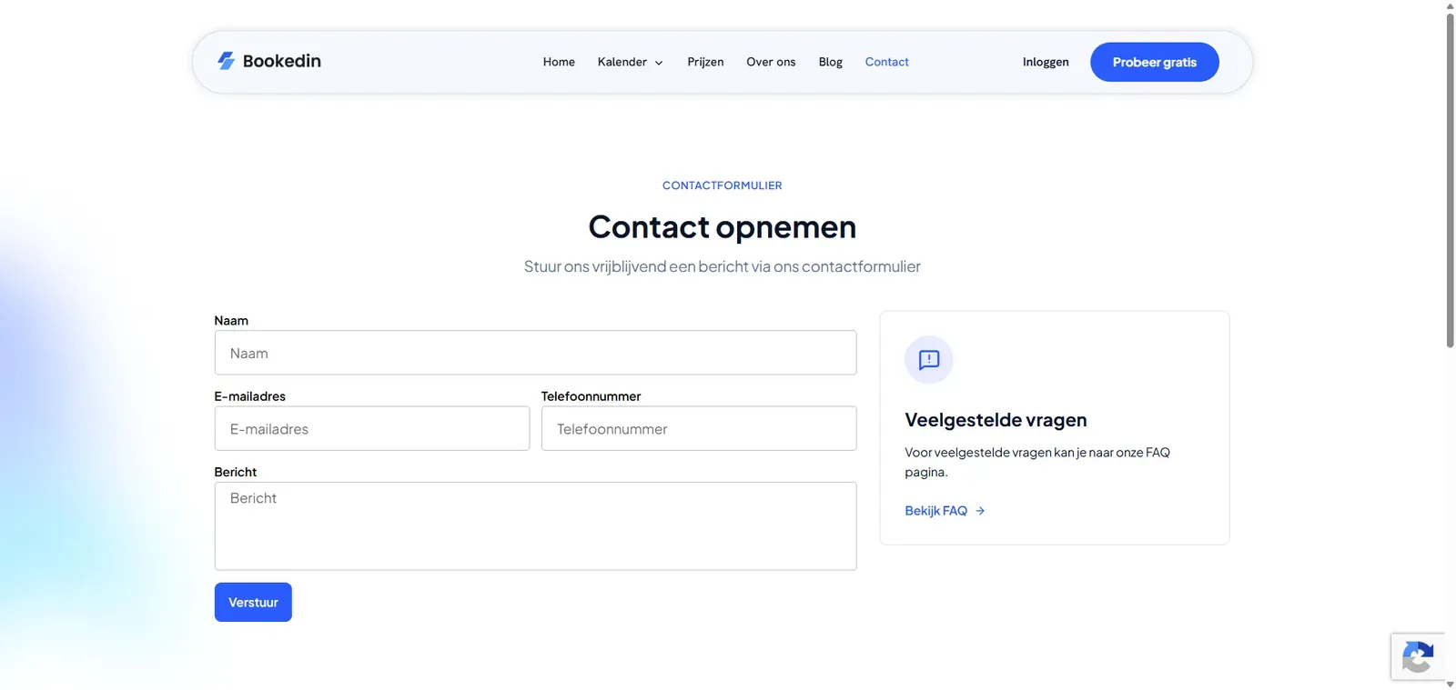The width and height of the screenshot is (1456, 690).
Task: Click the page vertical scrollbar thumb
Action: [x=1450, y=180]
